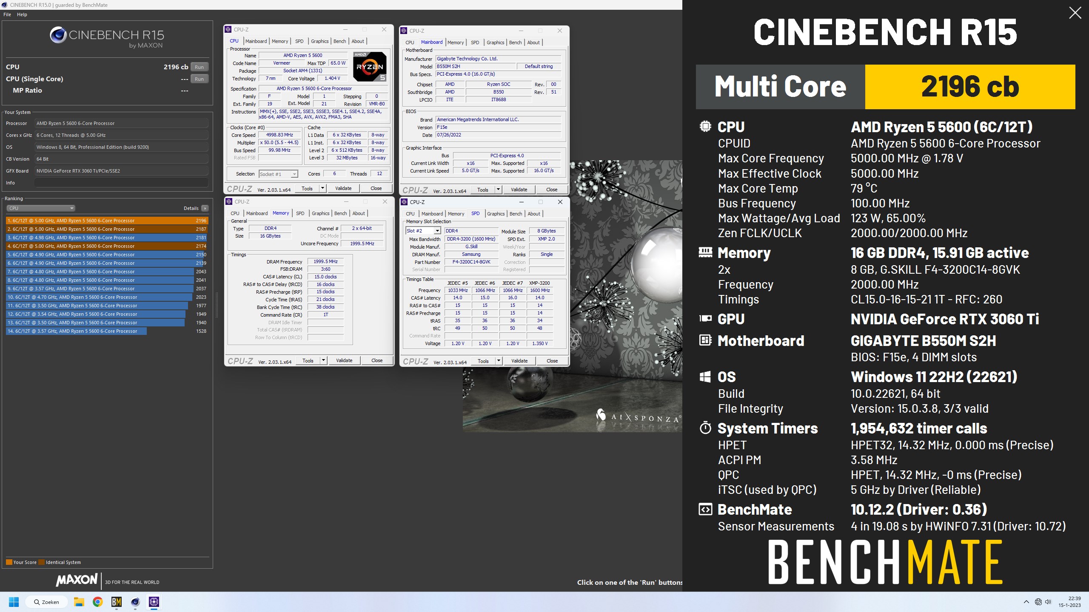The height and width of the screenshot is (612, 1089).
Task: Select ranking row 5 with score 2150
Action: click(x=107, y=255)
